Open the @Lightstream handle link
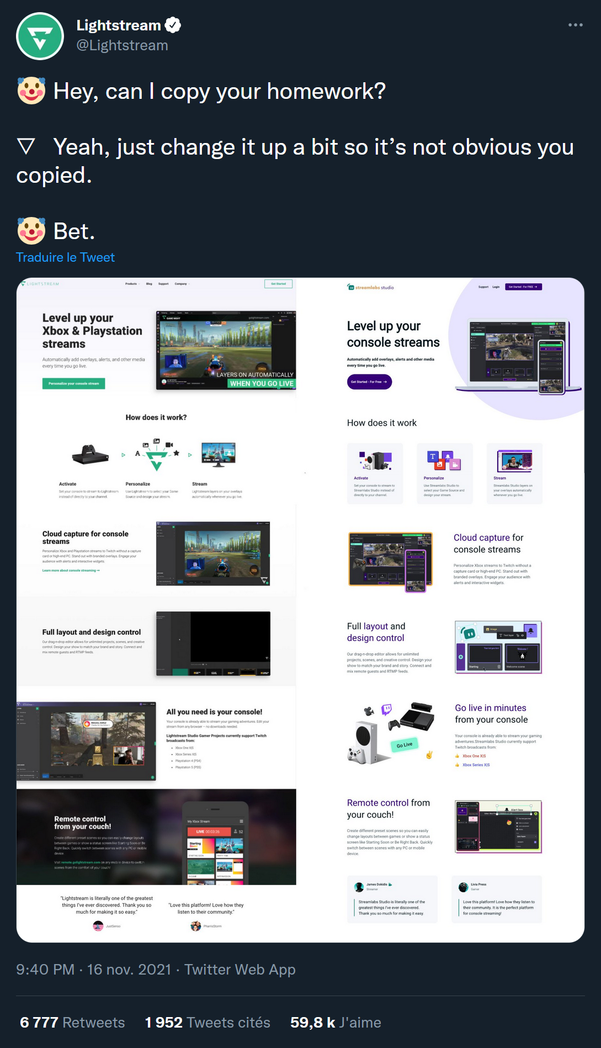This screenshot has width=601, height=1048. click(x=122, y=45)
